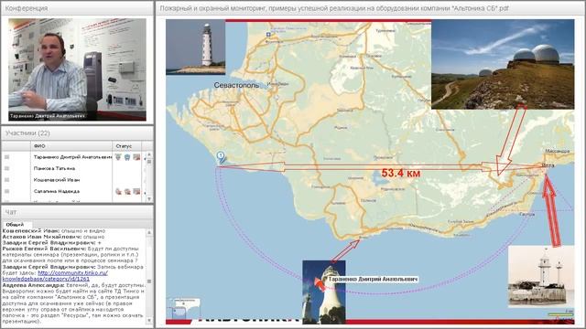This screenshot has height=329, width=586.
Task: Click the Ялта label on the map
Action: 548,165
